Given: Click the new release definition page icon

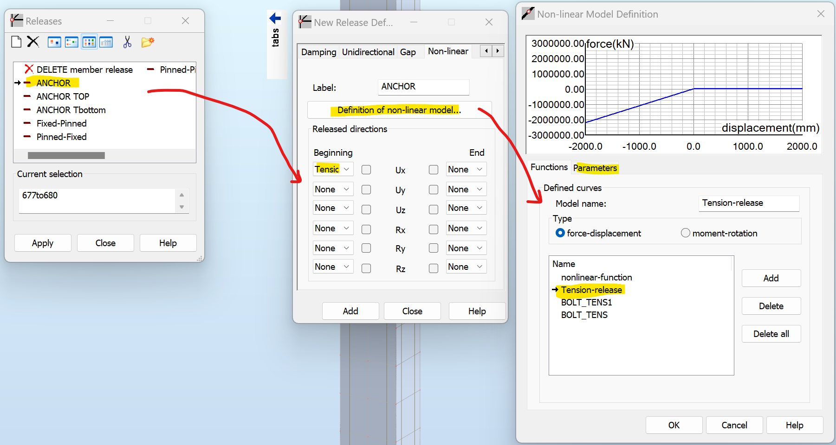Looking at the screenshot, I should [x=16, y=42].
